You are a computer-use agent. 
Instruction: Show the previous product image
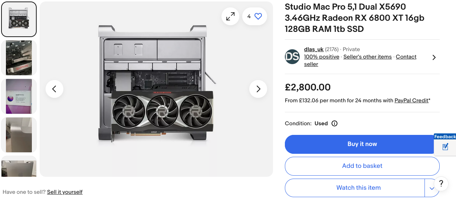[54, 89]
